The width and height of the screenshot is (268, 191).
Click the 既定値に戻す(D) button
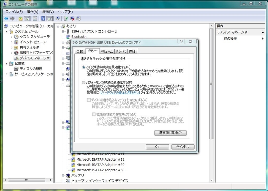[x=171, y=133]
